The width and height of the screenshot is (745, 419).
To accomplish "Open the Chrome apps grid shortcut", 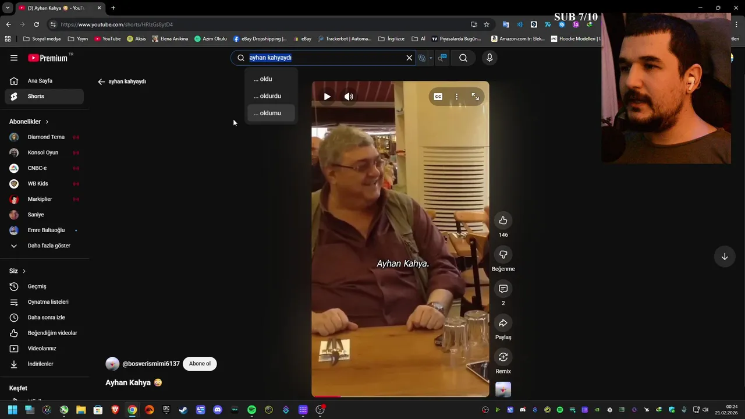I will 8,39.
